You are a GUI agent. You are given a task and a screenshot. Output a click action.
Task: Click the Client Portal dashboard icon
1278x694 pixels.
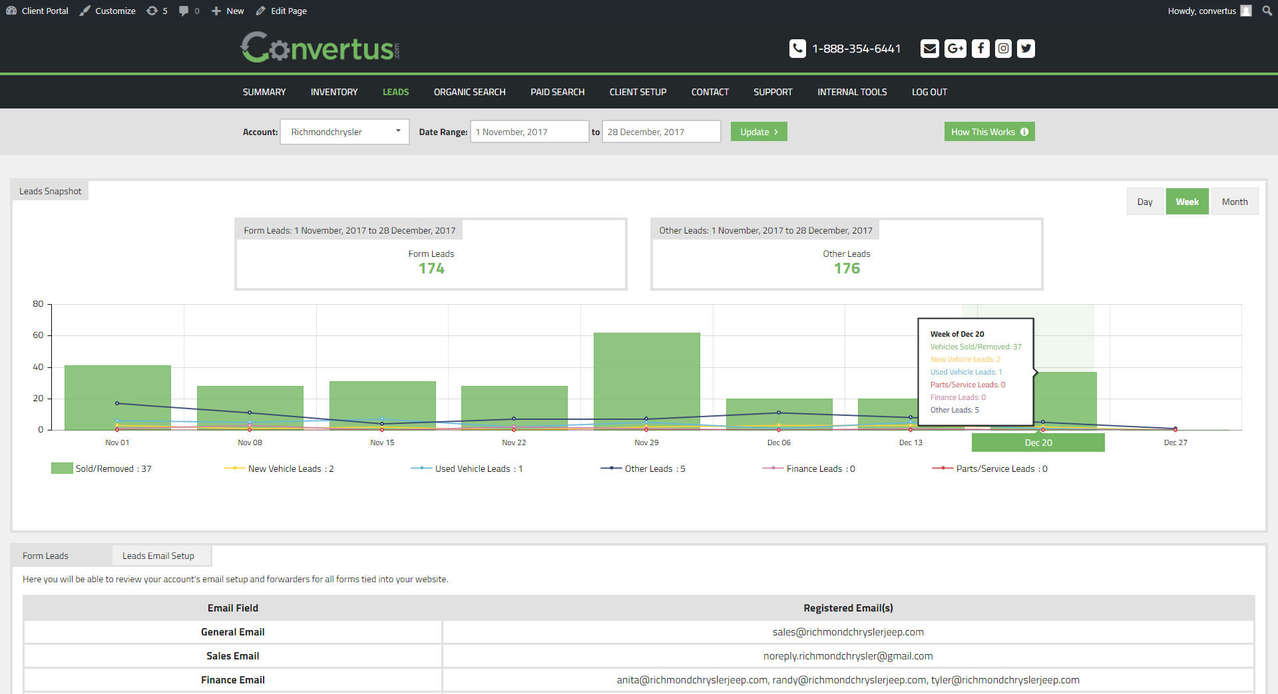[11, 11]
